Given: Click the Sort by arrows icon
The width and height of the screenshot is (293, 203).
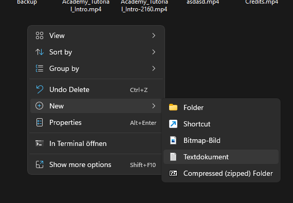Looking at the screenshot, I should [x=40, y=52].
